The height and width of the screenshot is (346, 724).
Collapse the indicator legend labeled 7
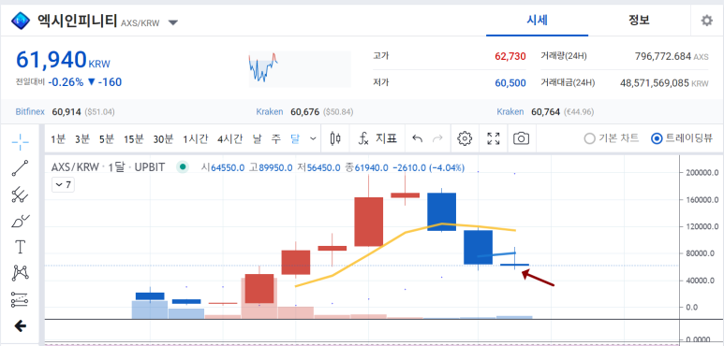[63, 185]
